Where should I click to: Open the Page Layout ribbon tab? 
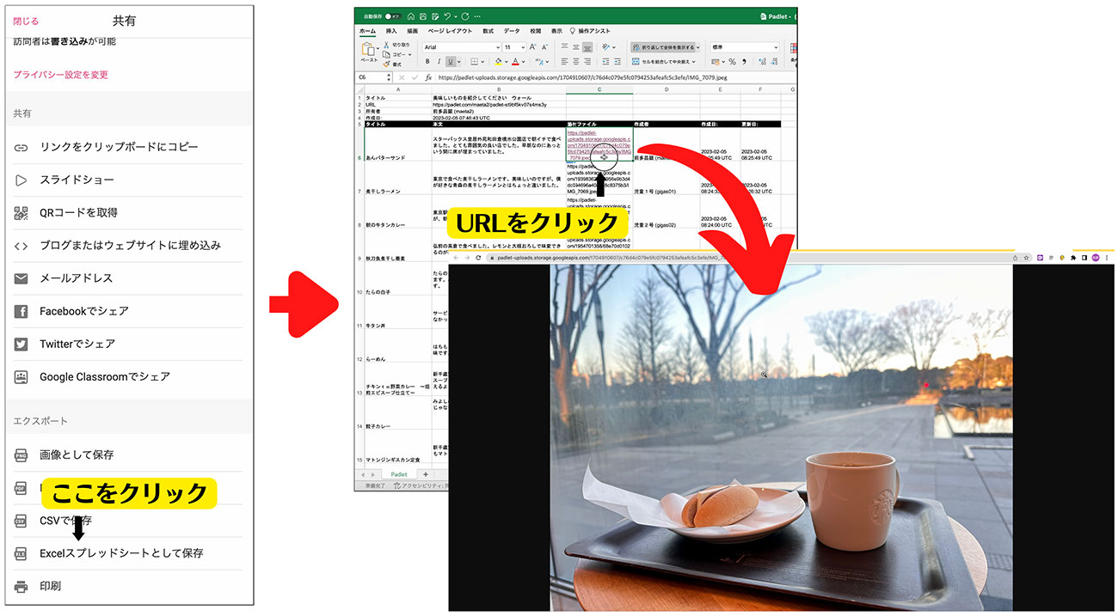point(448,31)
